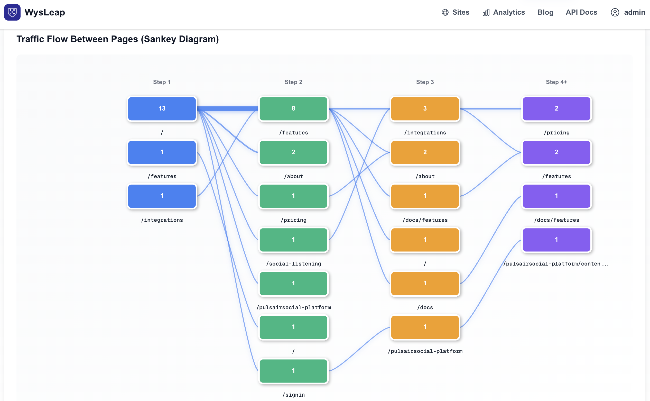Click the bar chart Analytics icon
This screenshot has height=401, width=650.
486,12
